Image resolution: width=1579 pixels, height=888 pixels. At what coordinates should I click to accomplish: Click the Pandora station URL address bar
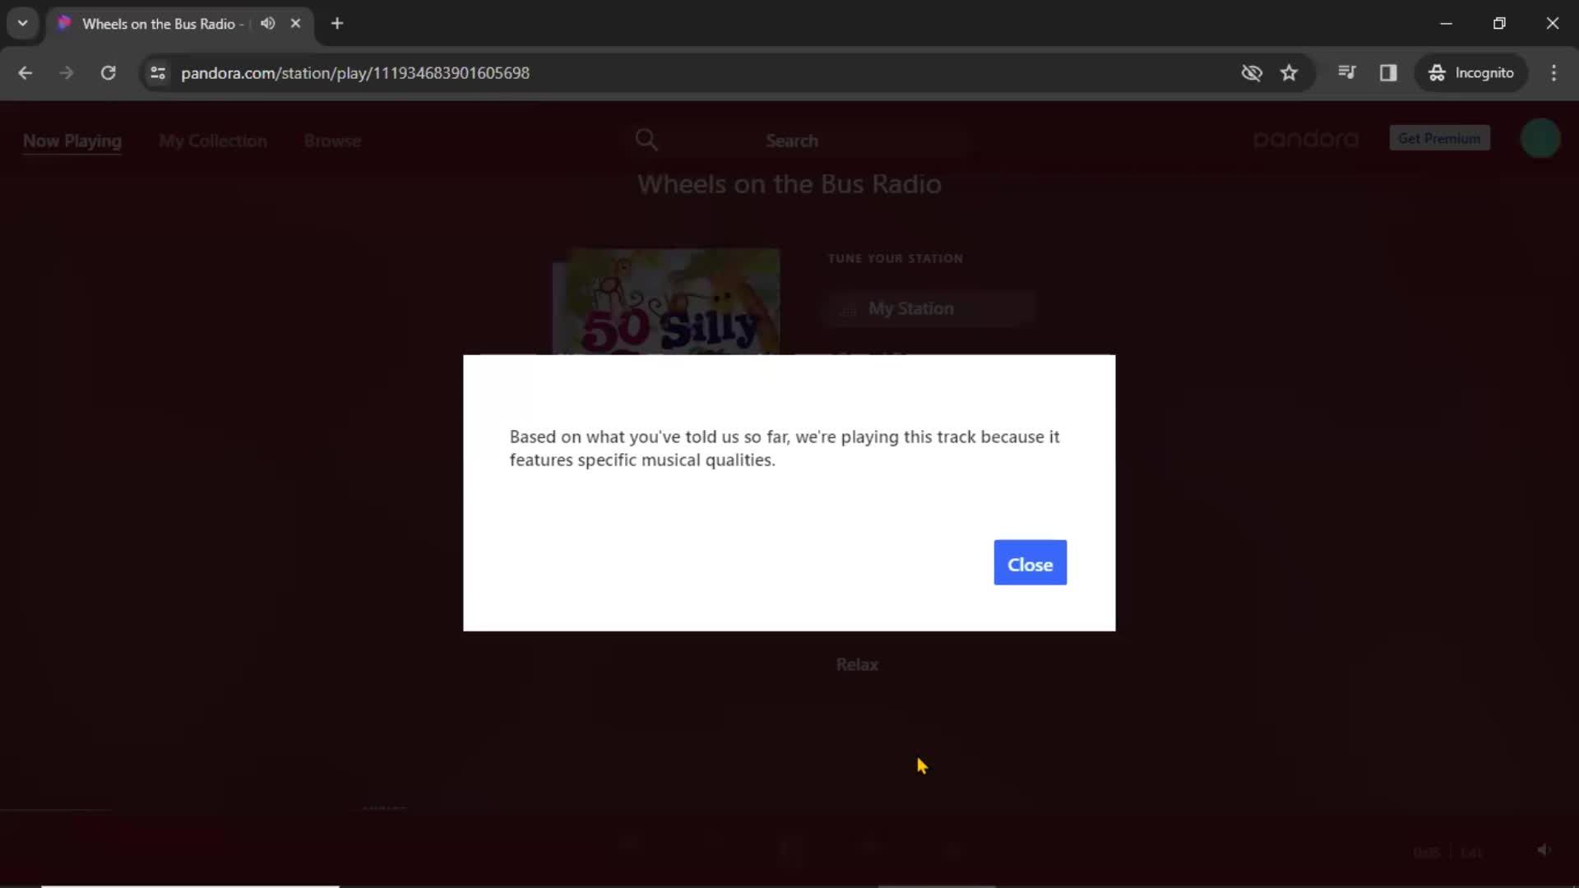(x=354, y=72)
